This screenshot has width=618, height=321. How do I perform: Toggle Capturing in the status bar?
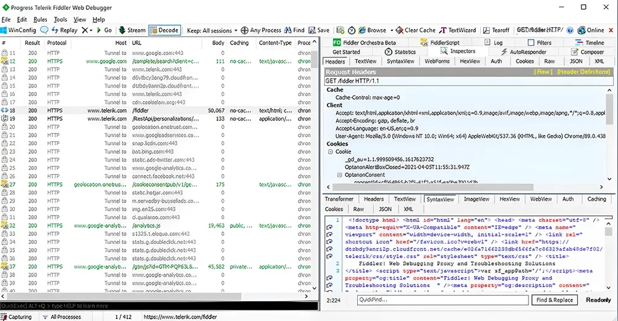coord(17,317)
